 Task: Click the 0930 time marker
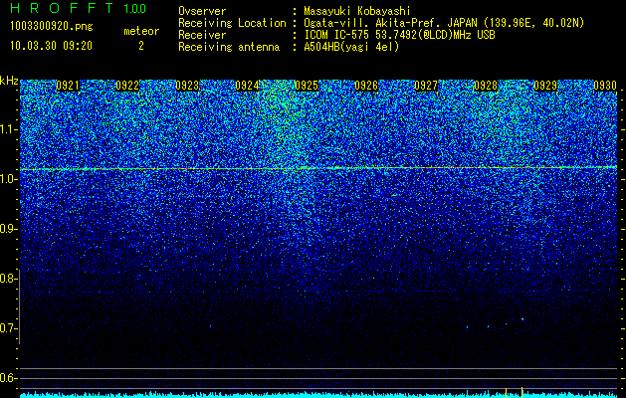tap(605, 86)
